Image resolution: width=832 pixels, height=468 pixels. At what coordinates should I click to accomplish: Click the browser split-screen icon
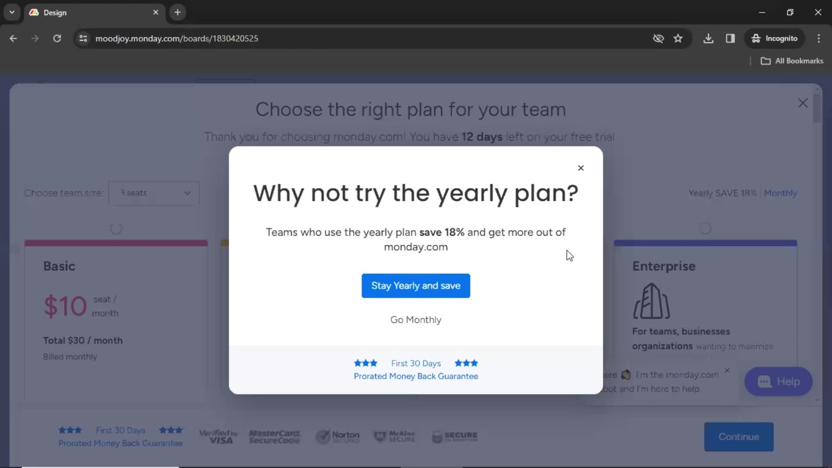click(x=730, y=38)
